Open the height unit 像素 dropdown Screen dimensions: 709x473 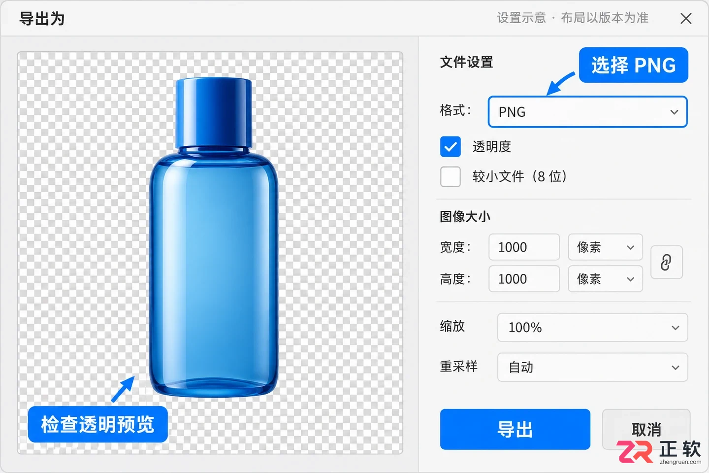[605, 279]
